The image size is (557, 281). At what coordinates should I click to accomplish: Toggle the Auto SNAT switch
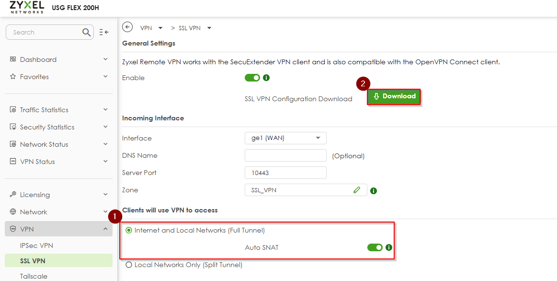tap(375, 247)
